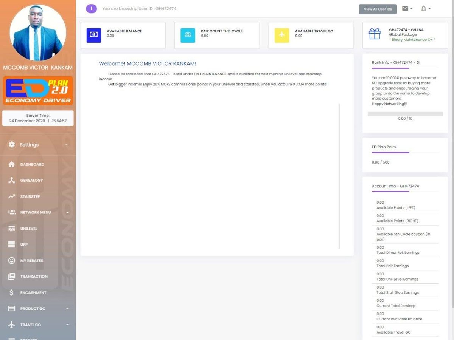Click the My Rebates smiley icon
Image resolution: width=454 pixels, height=340 pixels.
click(12, 261)
